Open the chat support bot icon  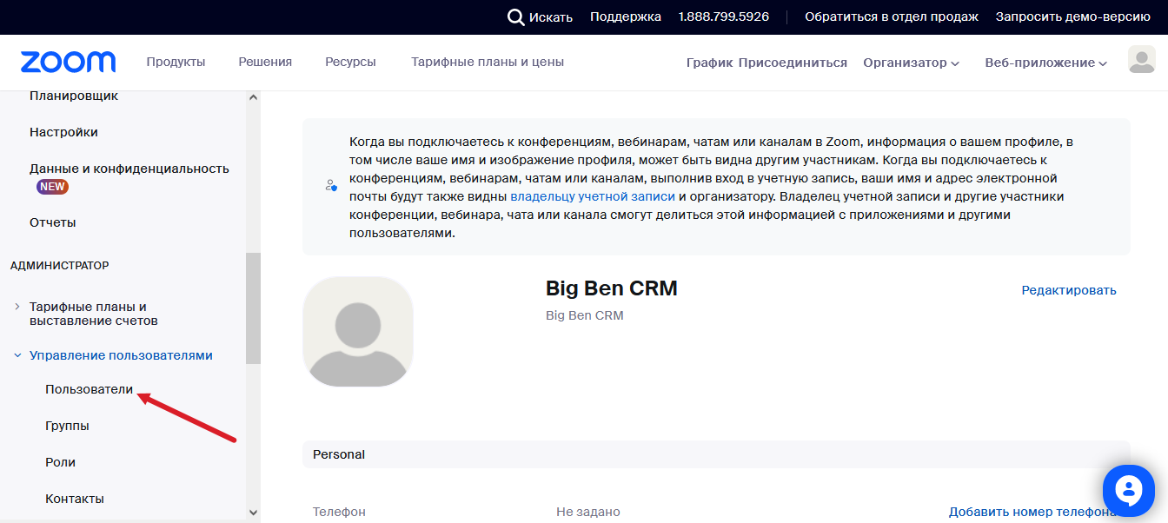tap(1128, 492)
